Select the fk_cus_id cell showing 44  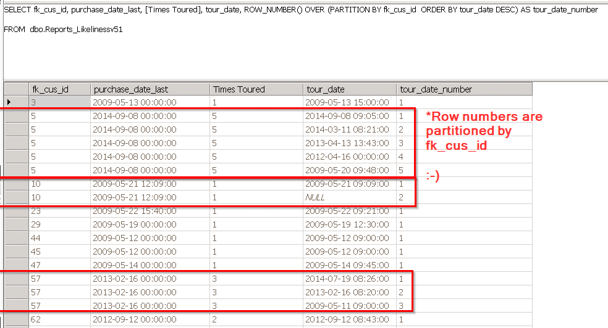click(59, 238)
